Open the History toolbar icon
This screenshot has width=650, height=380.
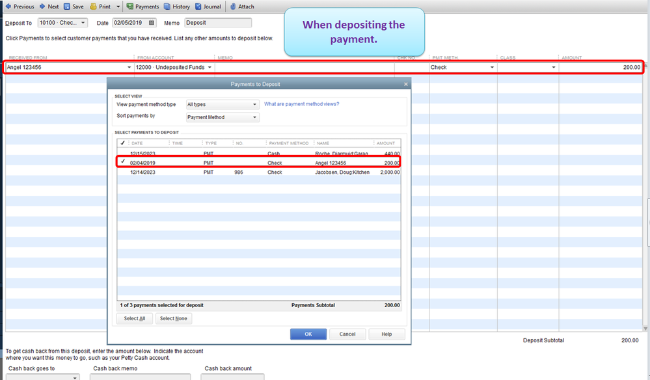point(167,7)
